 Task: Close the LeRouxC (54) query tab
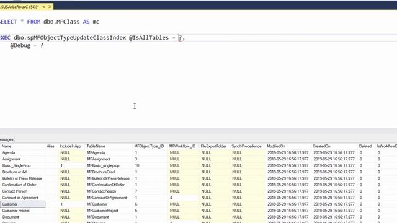[x=50, y=7]
